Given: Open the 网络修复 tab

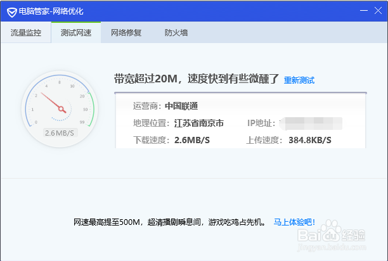Looking at the screenshot, I should point(126,33).
